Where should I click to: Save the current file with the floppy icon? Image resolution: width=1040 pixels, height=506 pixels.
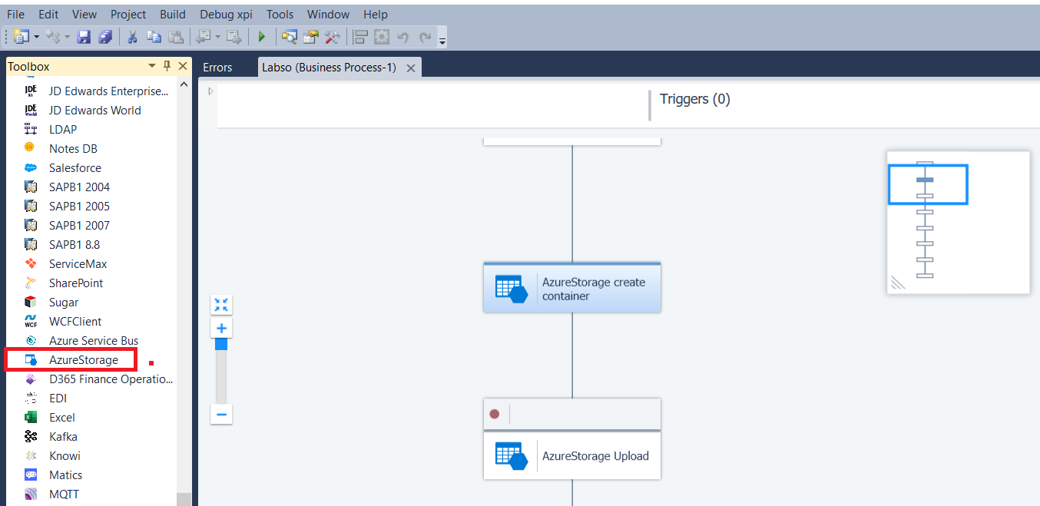[84, 36]
